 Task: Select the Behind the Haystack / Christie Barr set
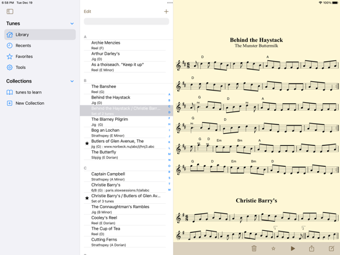point(126,111)
